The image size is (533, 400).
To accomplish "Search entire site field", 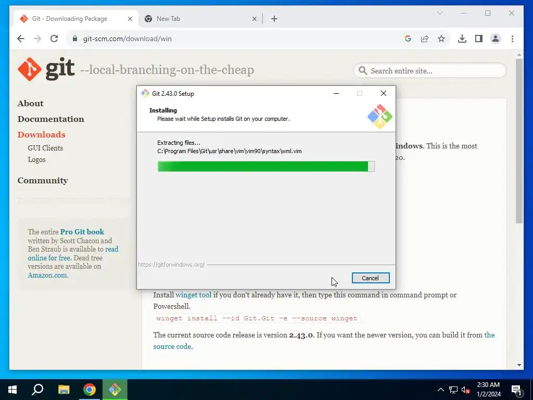I will 429,71.
